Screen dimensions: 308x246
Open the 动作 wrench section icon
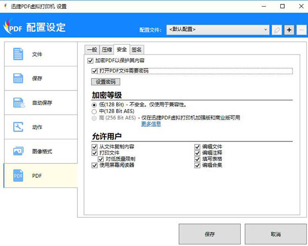18,127
